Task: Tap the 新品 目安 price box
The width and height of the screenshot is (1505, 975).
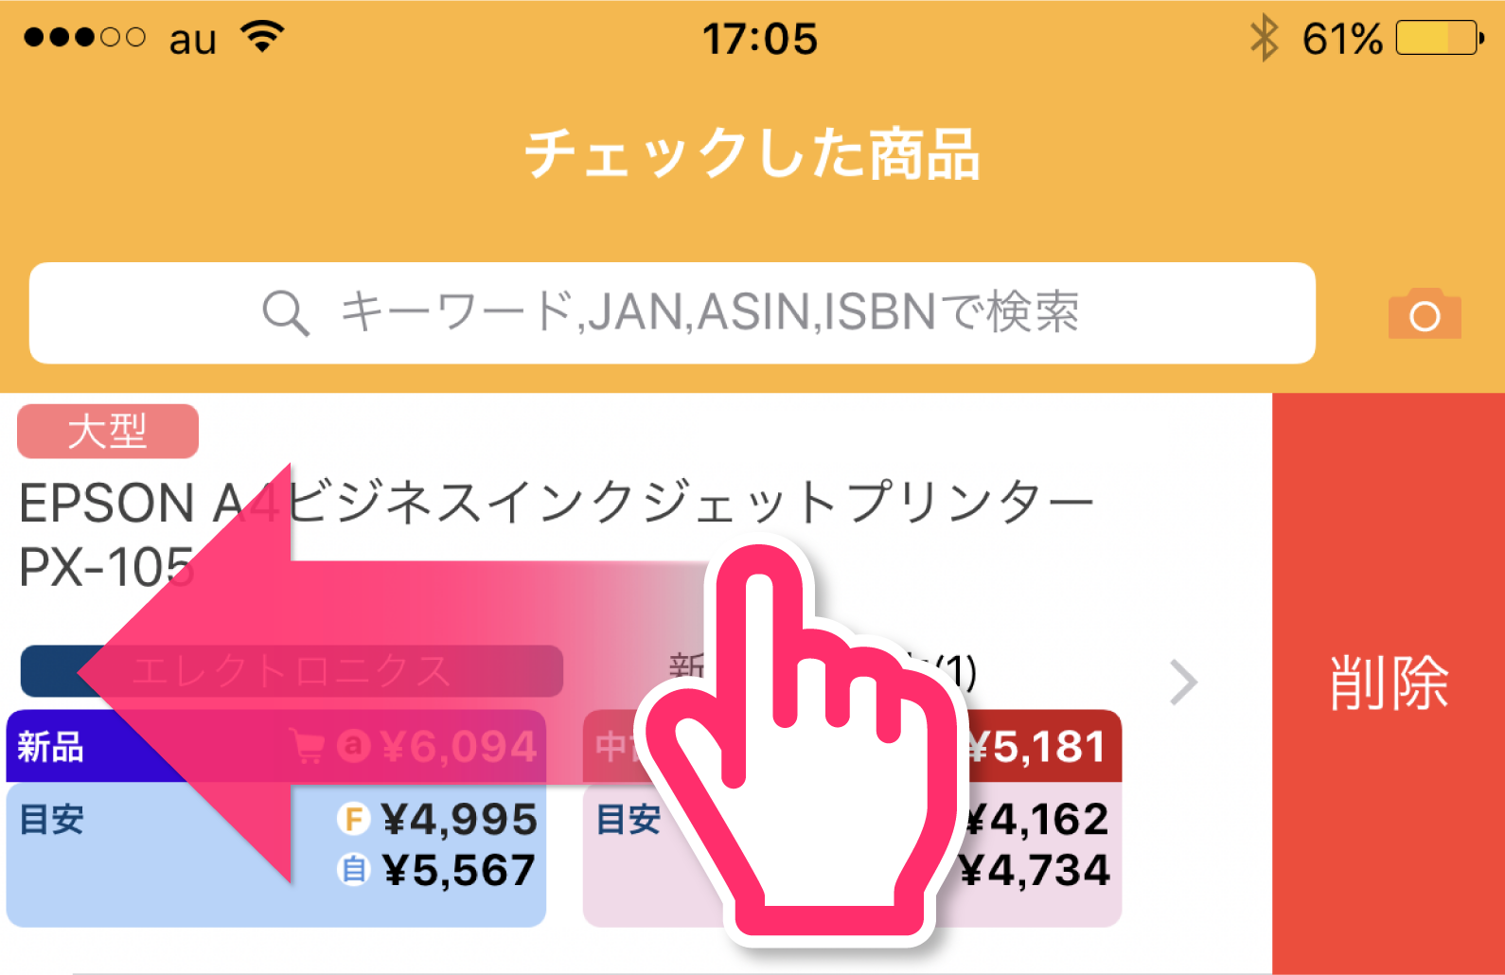Action: click(276, 854)
